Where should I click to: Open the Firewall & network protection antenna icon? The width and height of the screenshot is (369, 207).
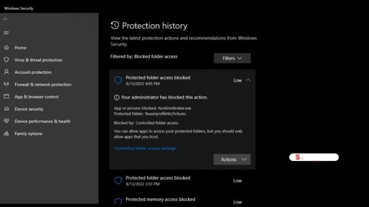(6, 85)
